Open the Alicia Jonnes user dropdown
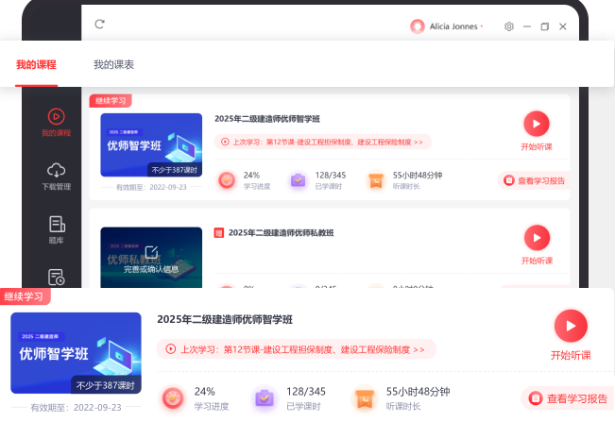615x422 pixels. coord(456,26)
